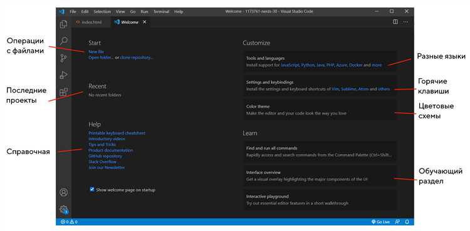Open the Terminal menu
Viewport: 470px width, 231px height.
(x=161, y=12)
